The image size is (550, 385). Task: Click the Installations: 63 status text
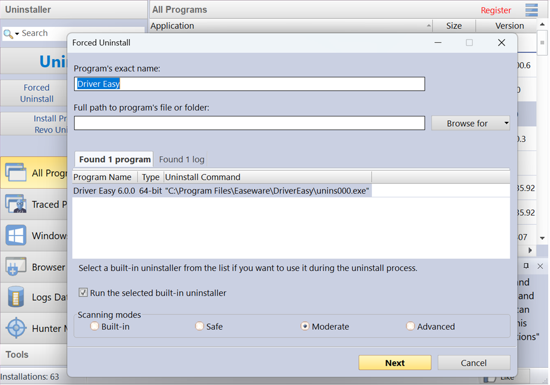click(x=30, y=376)
